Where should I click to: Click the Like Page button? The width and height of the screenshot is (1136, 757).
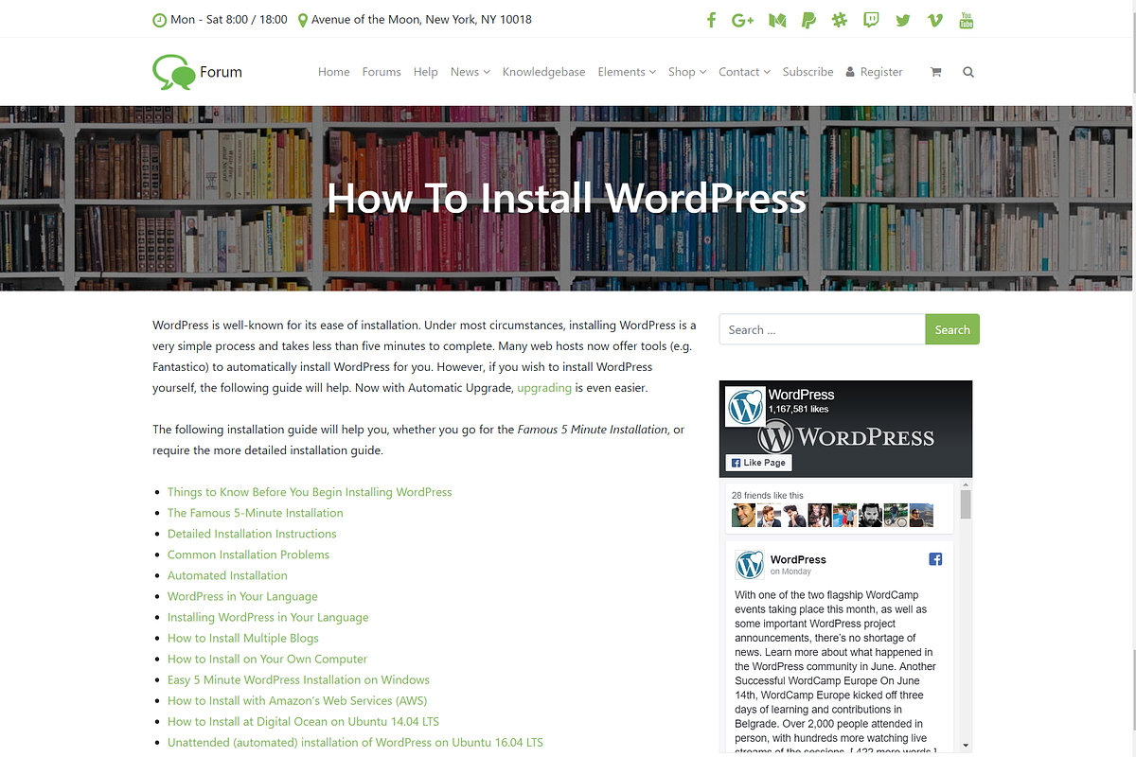(x=758, y=463)
